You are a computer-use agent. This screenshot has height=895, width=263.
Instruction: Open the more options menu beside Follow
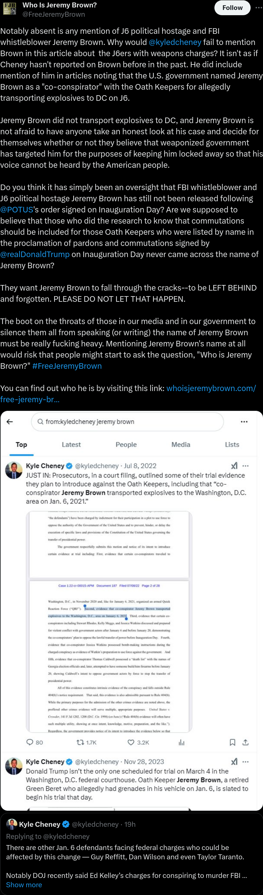258,8
